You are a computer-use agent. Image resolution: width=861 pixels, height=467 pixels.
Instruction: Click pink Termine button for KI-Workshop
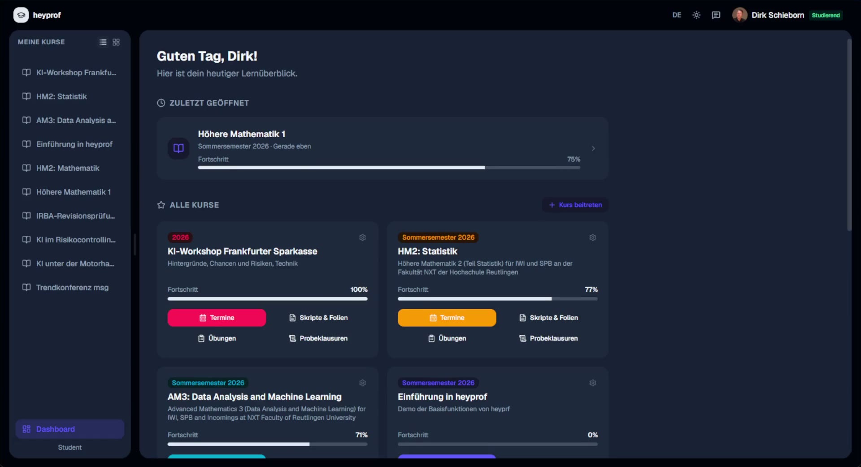coord(217,318)
